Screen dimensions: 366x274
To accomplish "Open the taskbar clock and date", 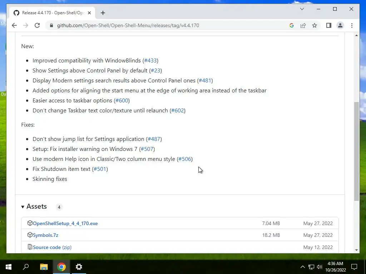I will (x=335, y=267).
